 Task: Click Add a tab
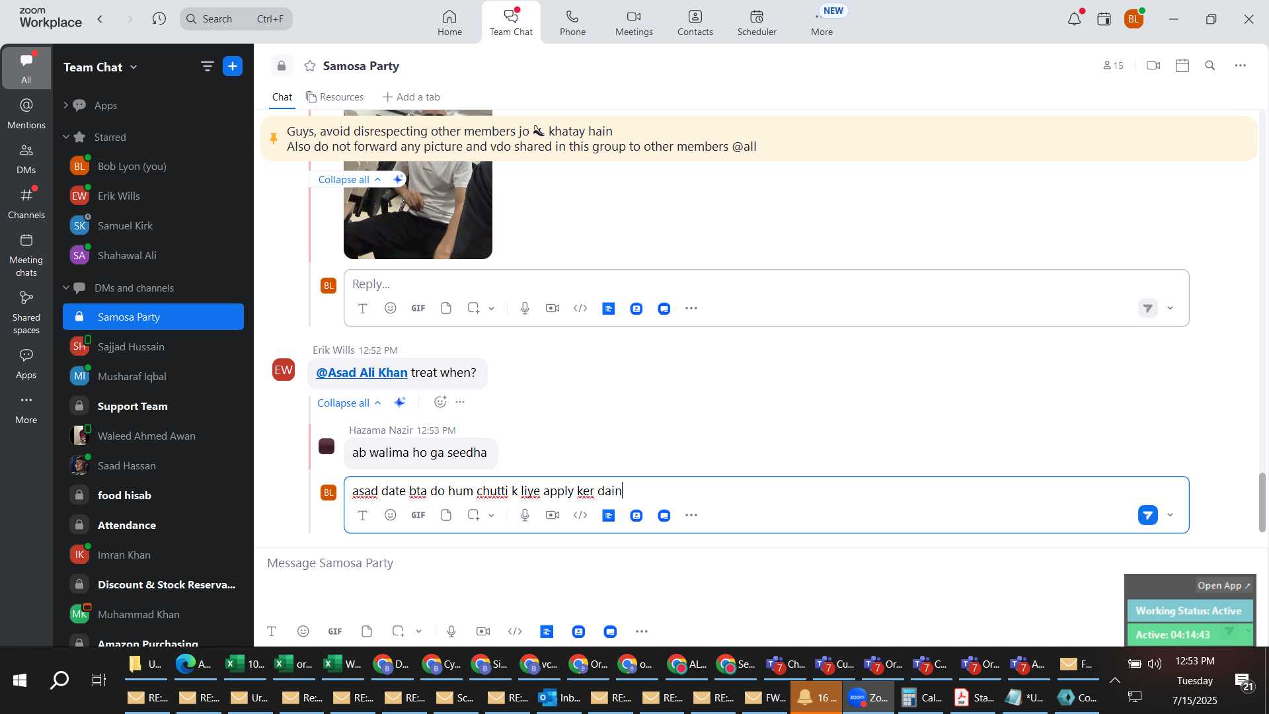(411, 97)
